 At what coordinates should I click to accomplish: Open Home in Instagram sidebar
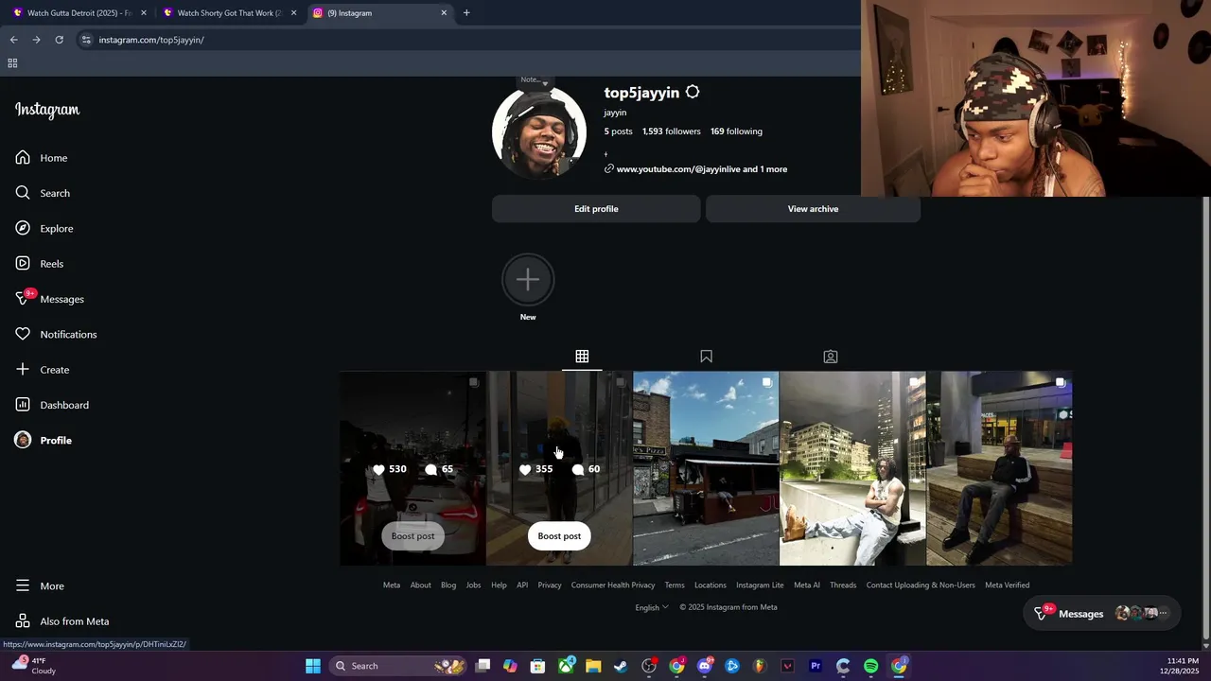point(42,158)
